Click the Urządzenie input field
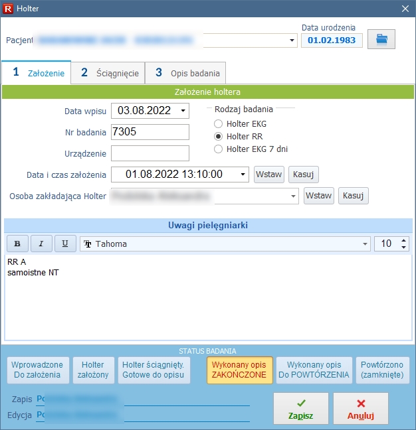Viewport: 416px width, 430px height. [x=150, y=153]
